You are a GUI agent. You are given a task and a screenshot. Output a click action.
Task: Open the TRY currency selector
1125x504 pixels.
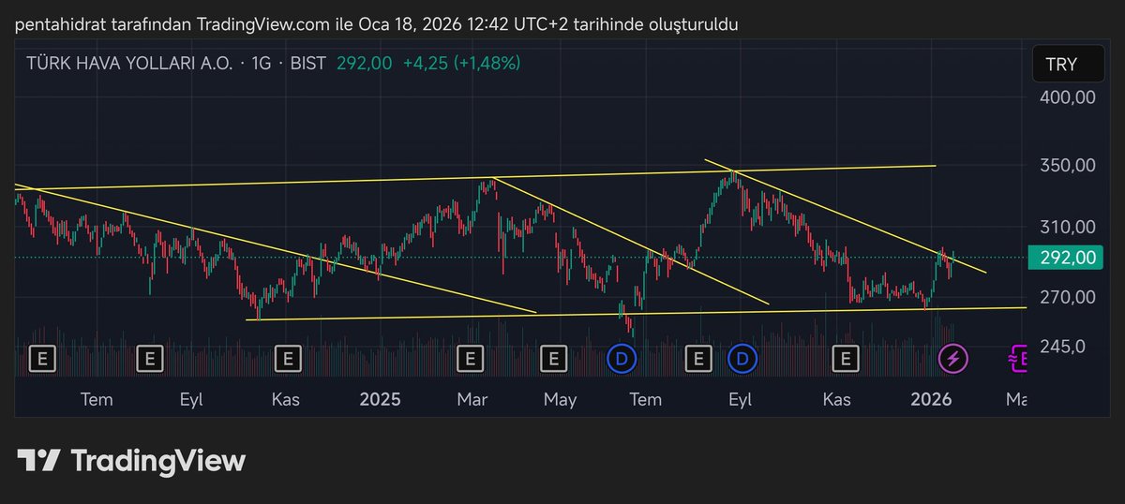tap(1067, 65)
